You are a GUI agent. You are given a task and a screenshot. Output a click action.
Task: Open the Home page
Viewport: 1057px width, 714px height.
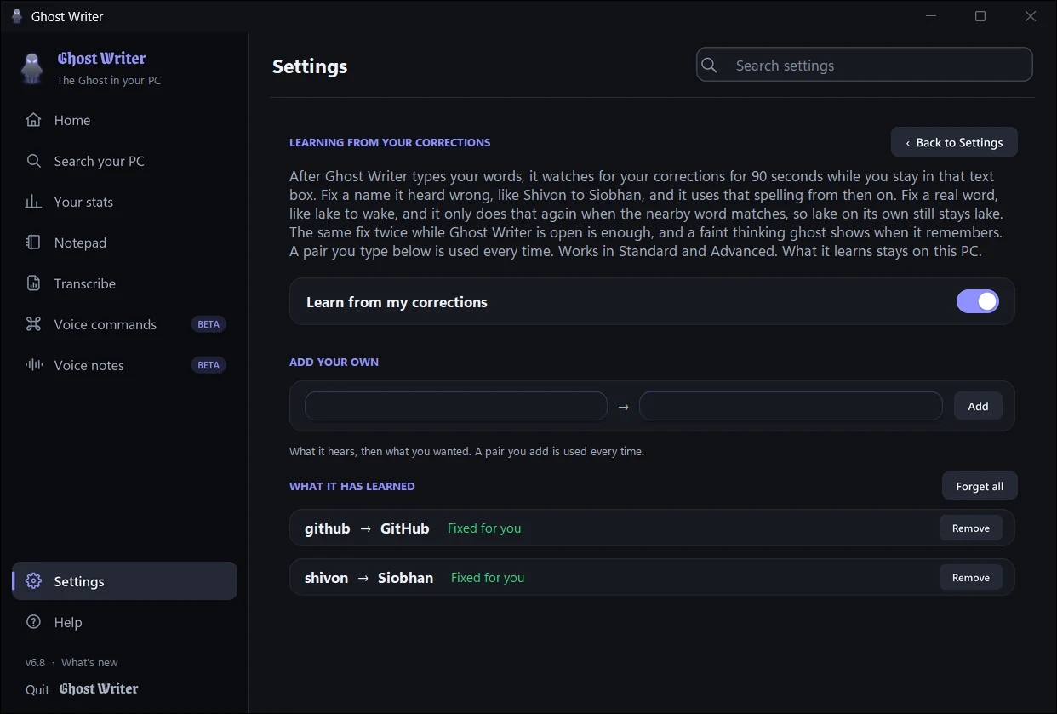(x=124, y=120)
